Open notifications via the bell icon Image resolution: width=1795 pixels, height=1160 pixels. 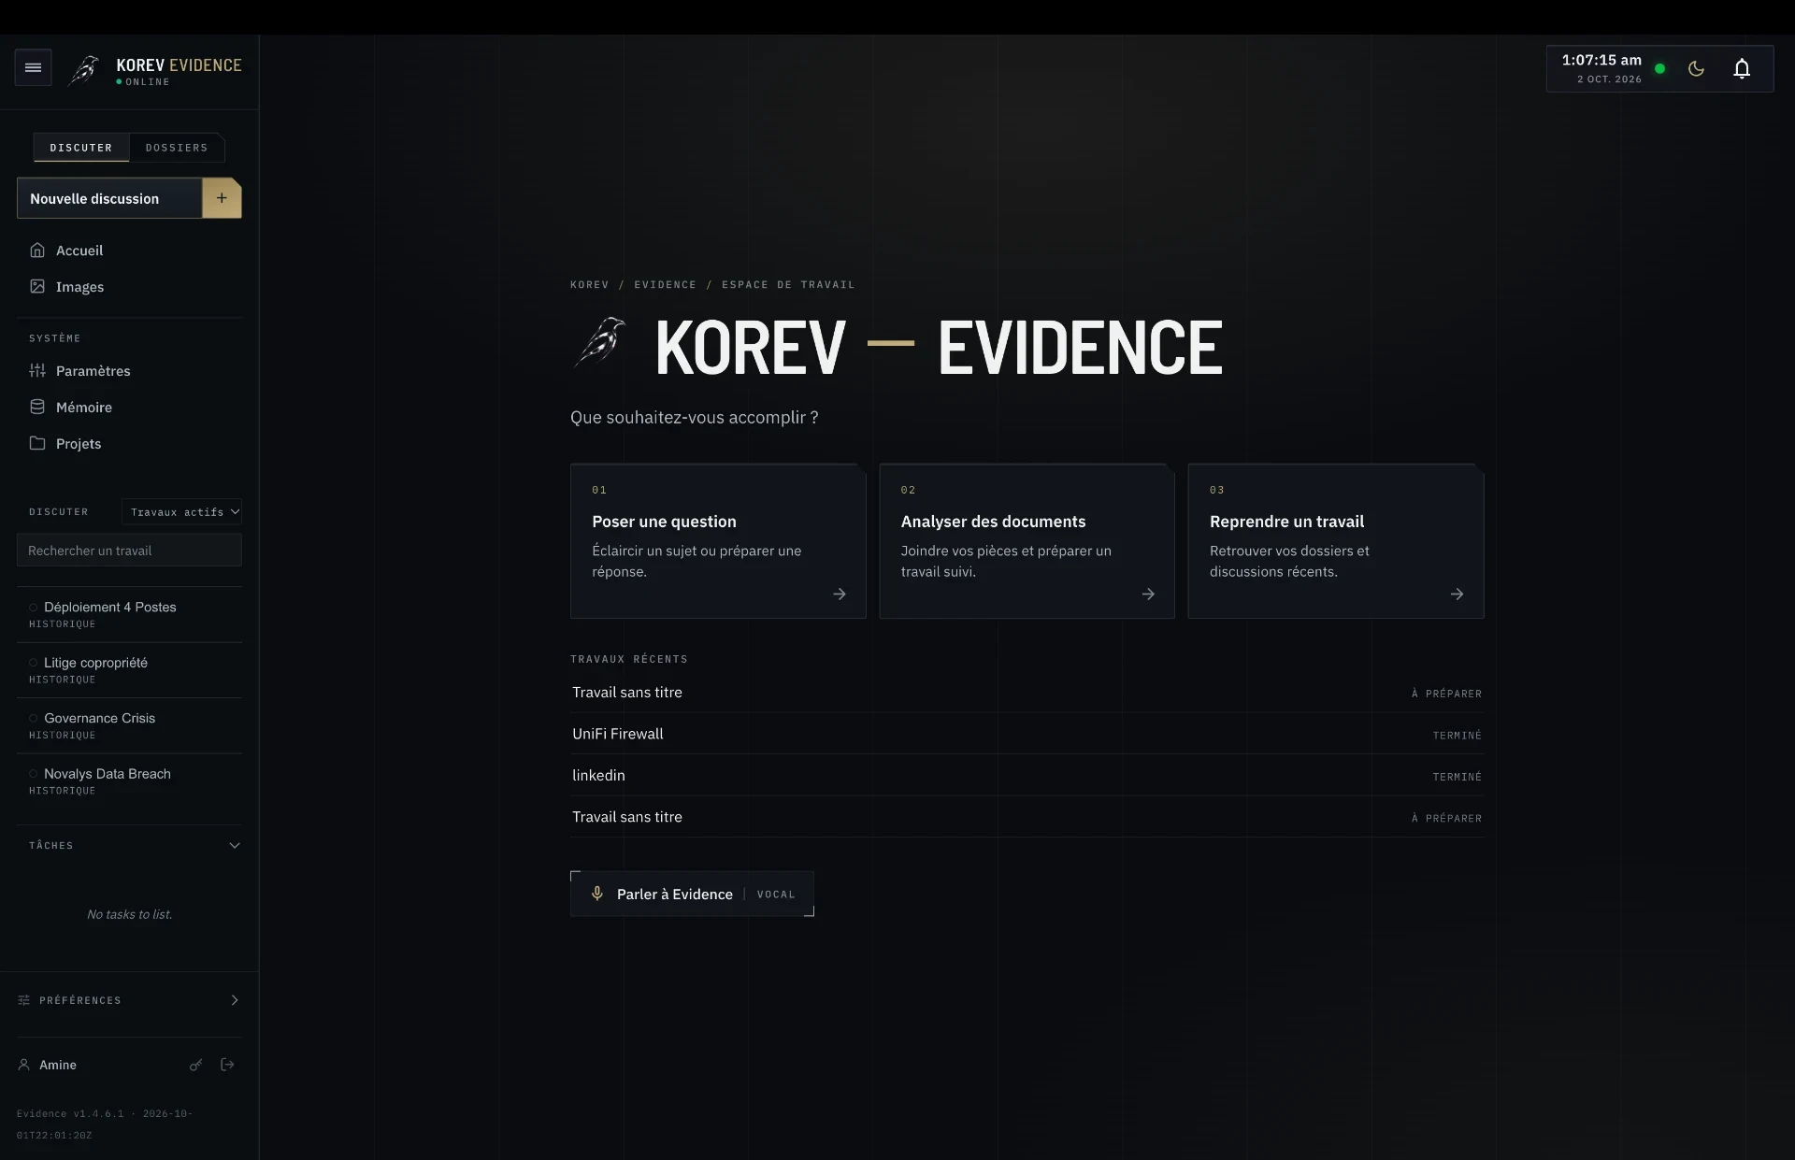click(1742, 68)
